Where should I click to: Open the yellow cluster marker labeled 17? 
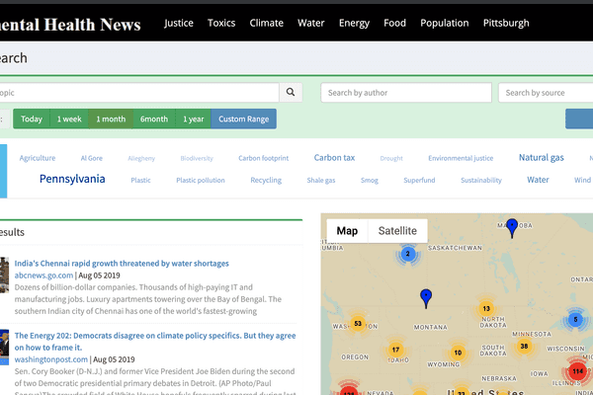(x=395, y=350)
